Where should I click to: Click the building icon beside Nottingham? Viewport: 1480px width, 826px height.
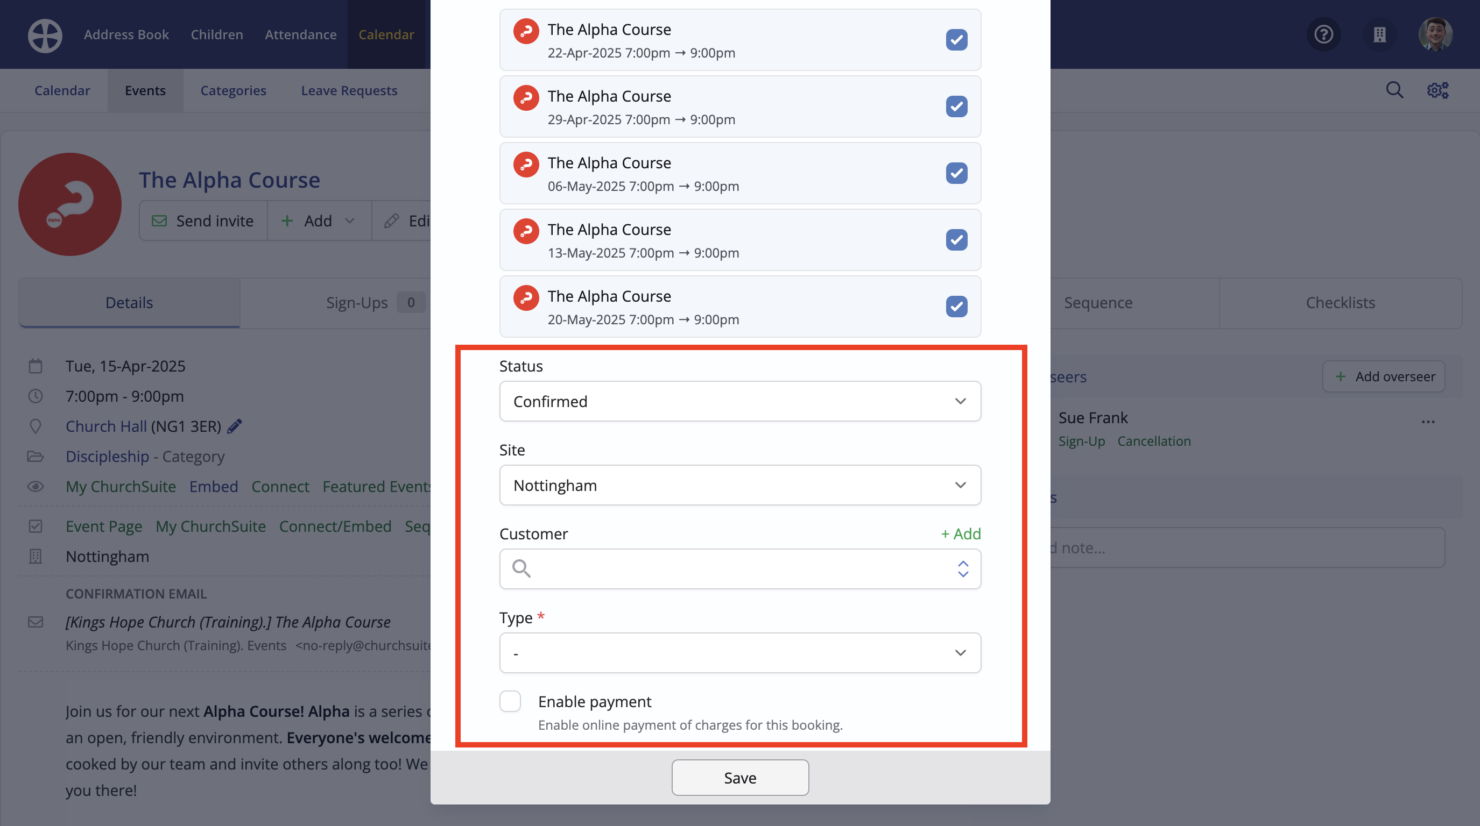coord(36,557)
